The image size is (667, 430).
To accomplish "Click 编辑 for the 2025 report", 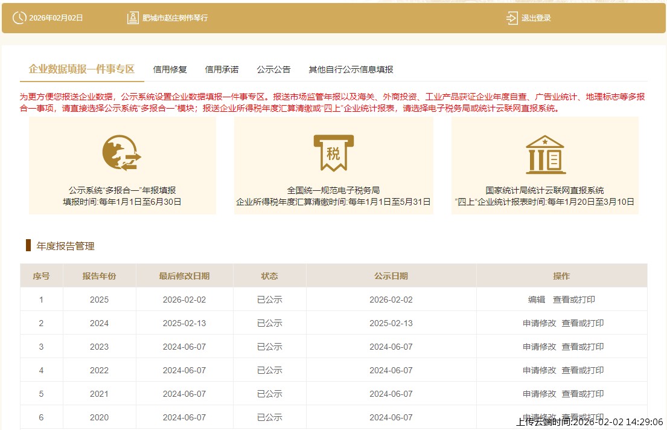I will [x=537, y=300].
